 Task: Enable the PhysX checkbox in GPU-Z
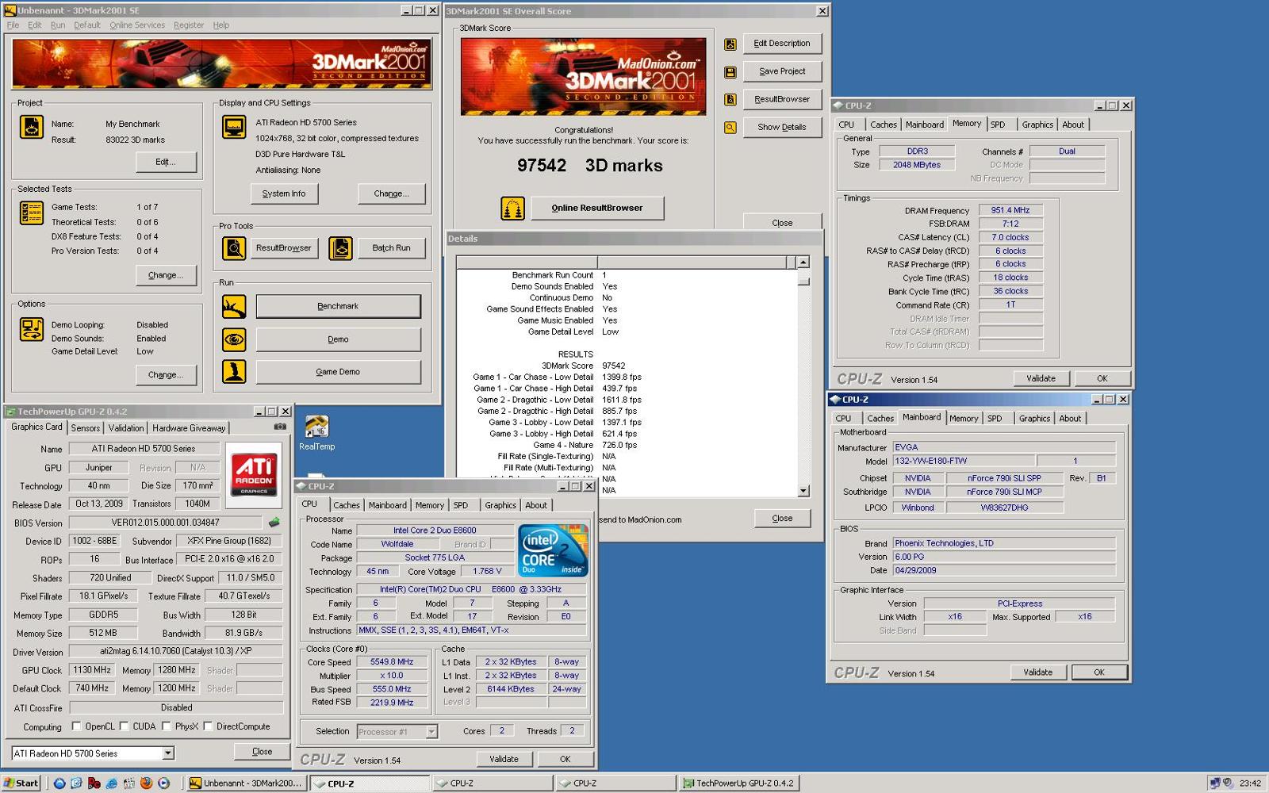pos(166,726)
